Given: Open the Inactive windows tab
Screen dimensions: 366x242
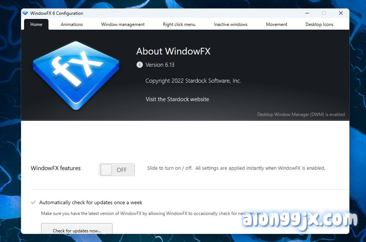Looking at the screenshot, I should [231, 24].
